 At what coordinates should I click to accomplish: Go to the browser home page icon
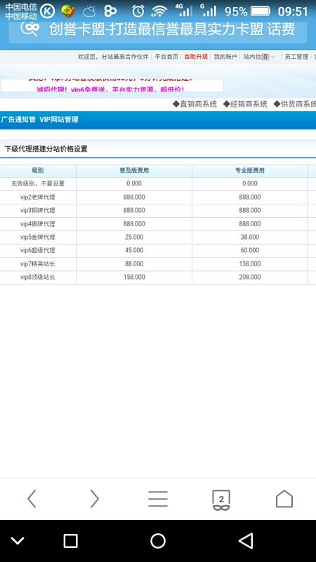click(x=284, y=499)
